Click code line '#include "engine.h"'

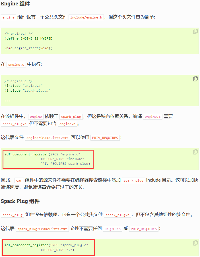click(x=24, y=86)
